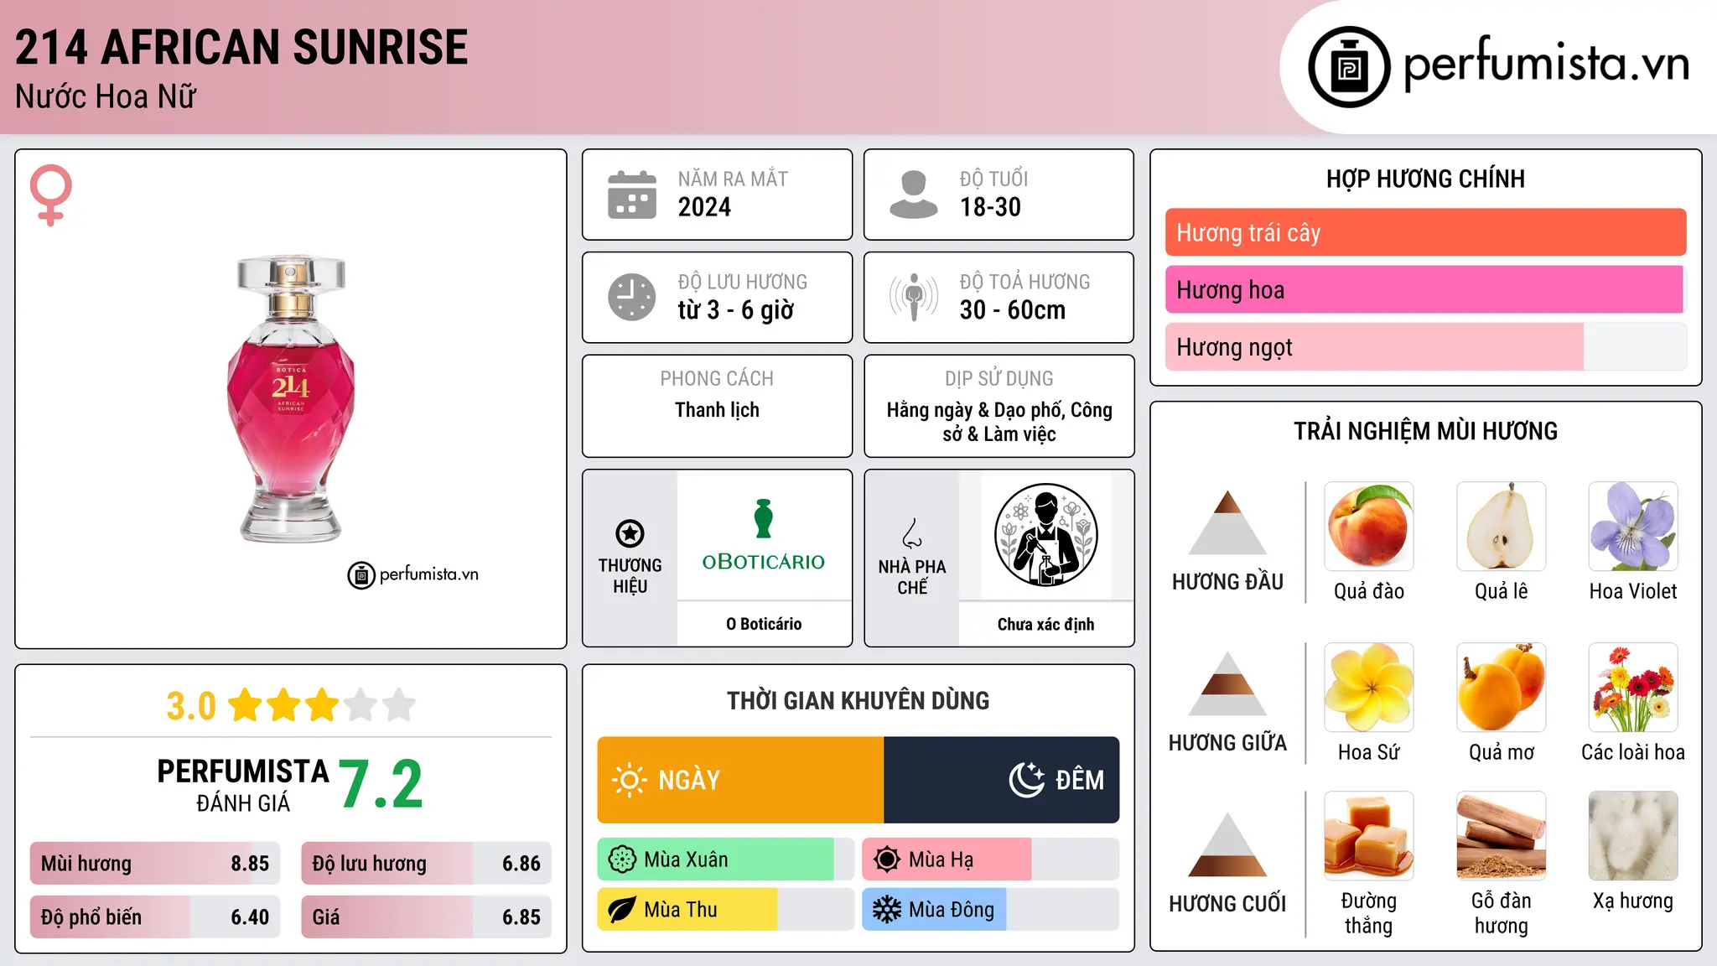Click the PERFUMISTA ĐÁNH GIÁ label

[x=243, y=785]
